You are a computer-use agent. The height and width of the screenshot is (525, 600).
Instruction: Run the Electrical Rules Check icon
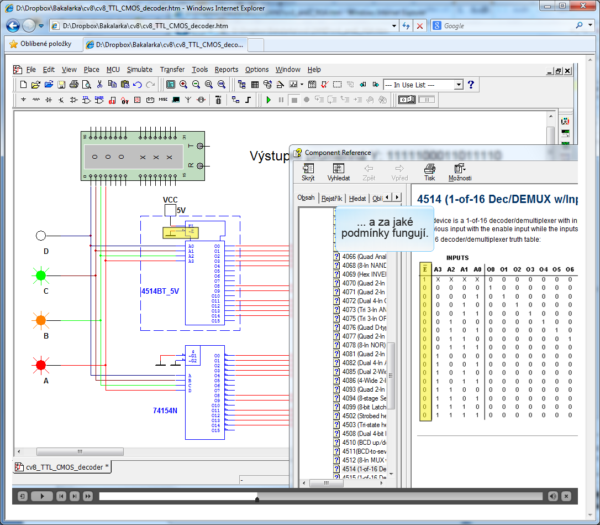click(x=324, y=85)
